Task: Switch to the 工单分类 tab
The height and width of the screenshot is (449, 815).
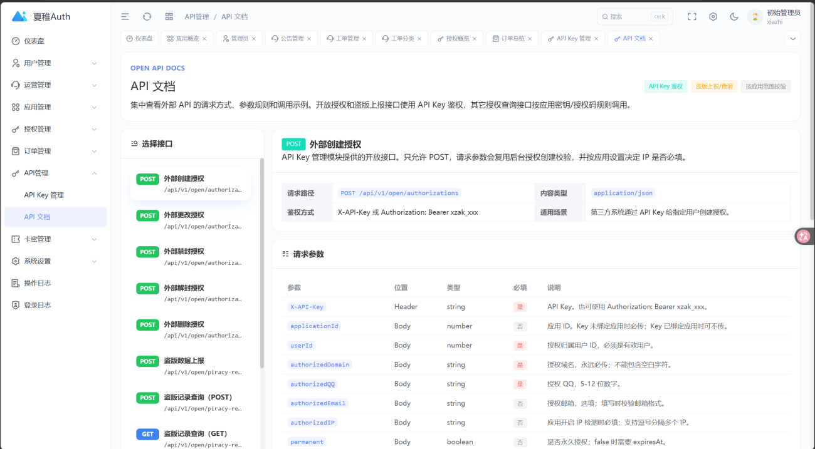Action: tap(402, 39)
